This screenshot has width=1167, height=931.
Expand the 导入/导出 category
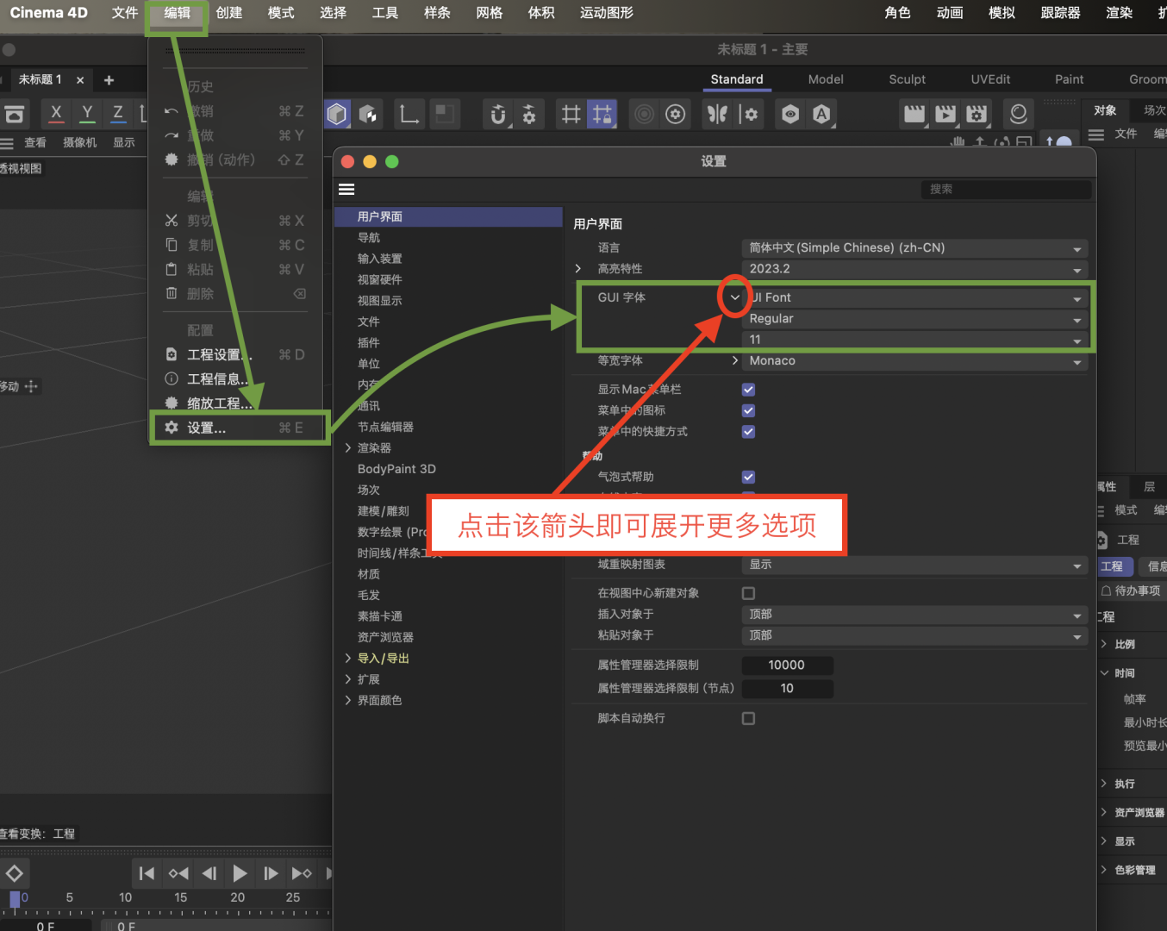tap(348, 659)
